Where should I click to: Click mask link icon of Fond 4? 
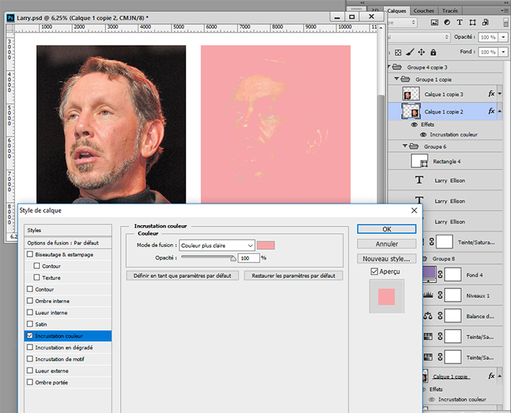[x=440, y=275]
